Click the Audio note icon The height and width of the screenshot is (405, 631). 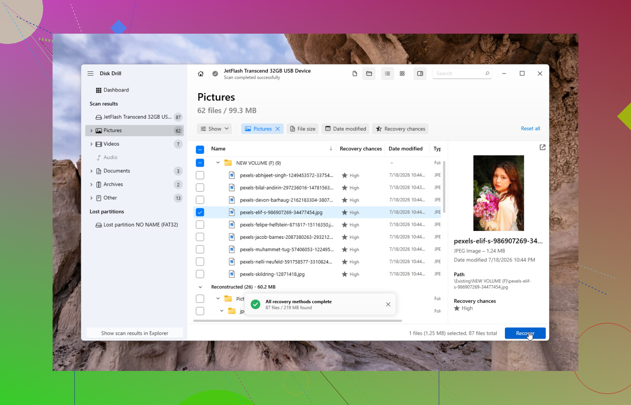99,158
